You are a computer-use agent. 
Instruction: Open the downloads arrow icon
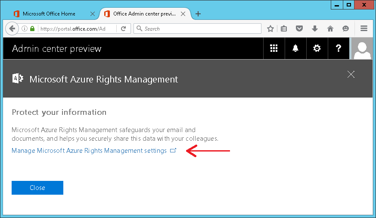[315, 28]
